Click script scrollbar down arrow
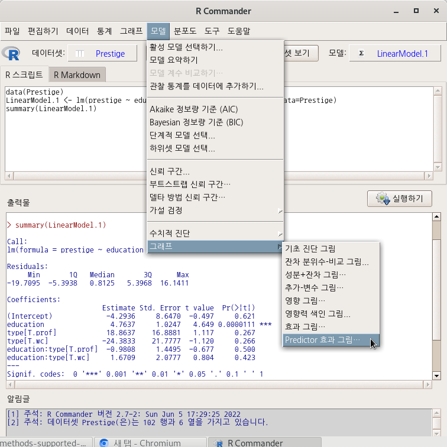 438,167
